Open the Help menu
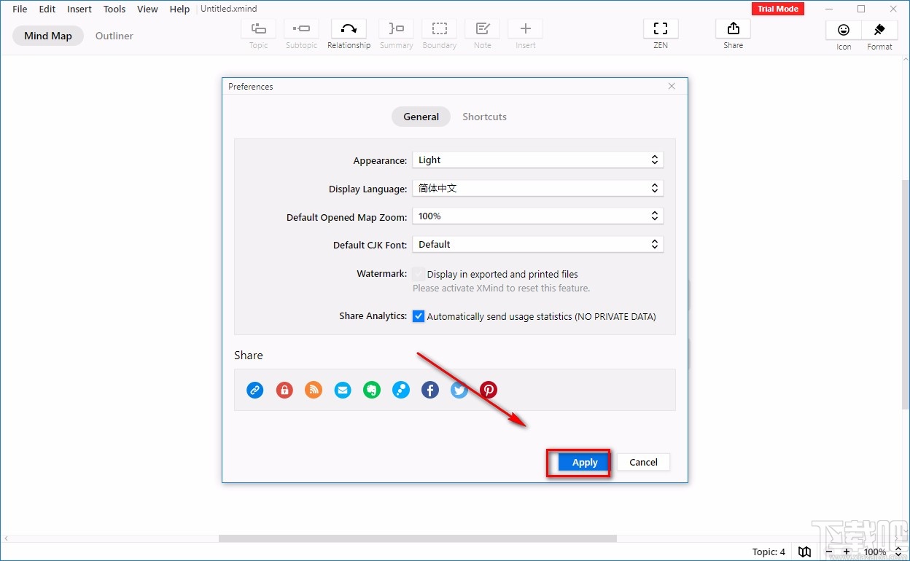Image resolution: width=910 pixels, height=561 pixels. click(x=179, y=9)
